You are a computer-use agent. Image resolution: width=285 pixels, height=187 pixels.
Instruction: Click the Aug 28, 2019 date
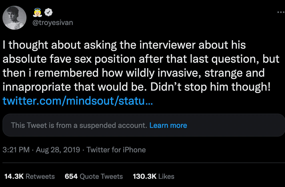tap(58, 150)
